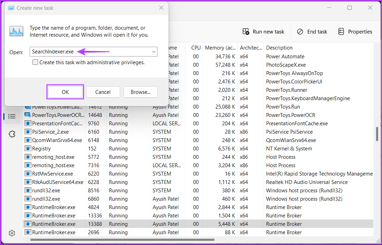The height and width of the screenshot is (245, 382).
Task: Click icon of remoting_host.exe PID 5772
Action: click(x=28, y=157)
